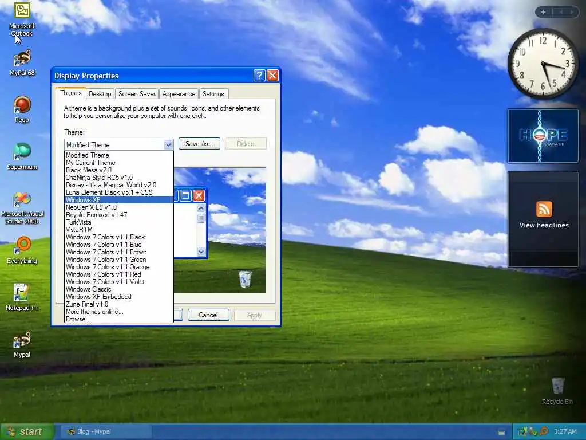
Task: Select Windows 7 Colors v1.1 Red
Action: 119,274
